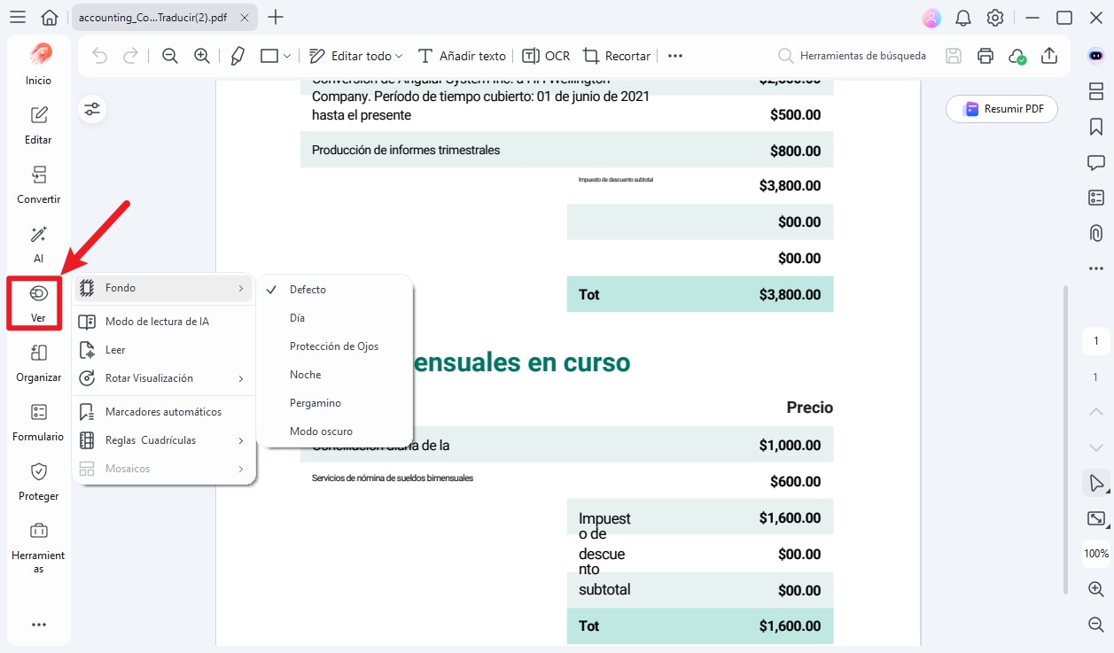Select the Recortar tool
The image size is (1114, 653).
616,55
